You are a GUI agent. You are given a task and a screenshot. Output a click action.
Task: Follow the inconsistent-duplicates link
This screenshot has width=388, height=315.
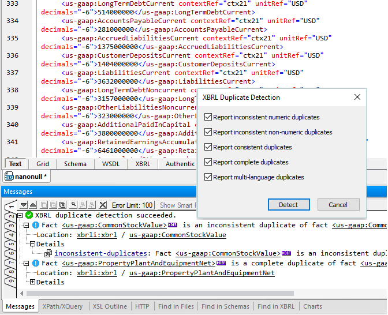tap(100, 253)
